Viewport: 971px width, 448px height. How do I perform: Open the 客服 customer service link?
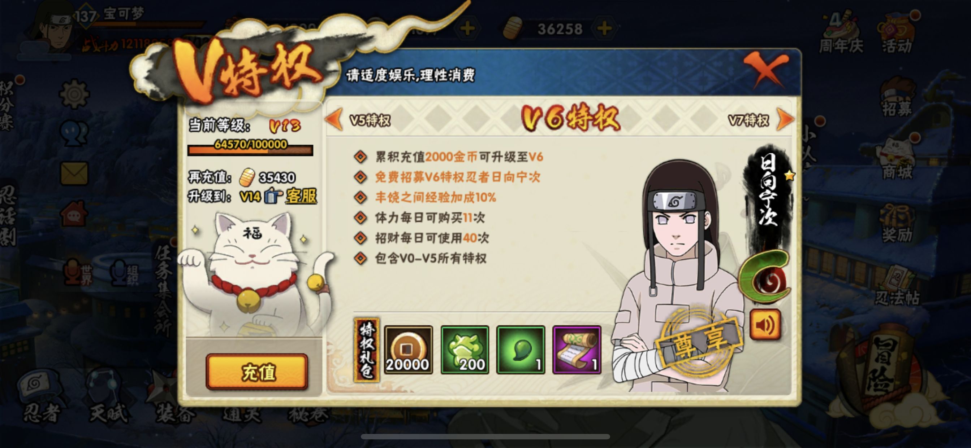[x=301, y=196]
